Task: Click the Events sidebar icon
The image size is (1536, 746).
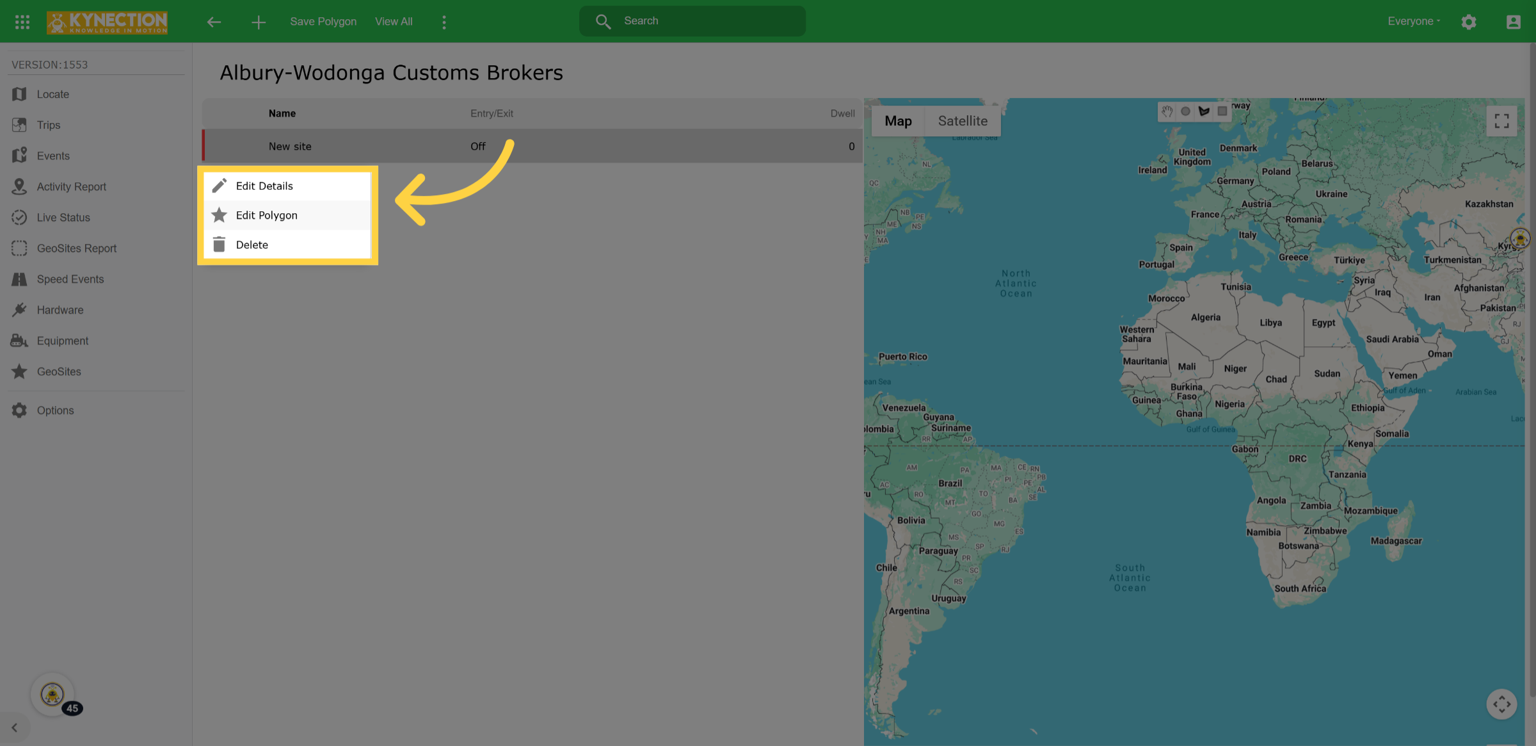Action: 19,156
